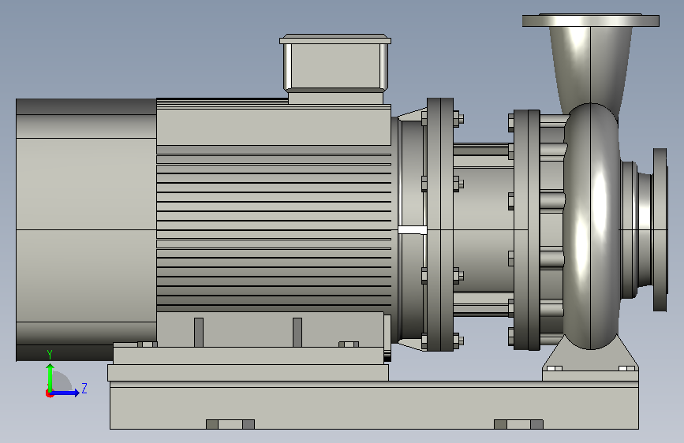
Task: Select the motor fan cover at the left end
Action: (86, 229)
